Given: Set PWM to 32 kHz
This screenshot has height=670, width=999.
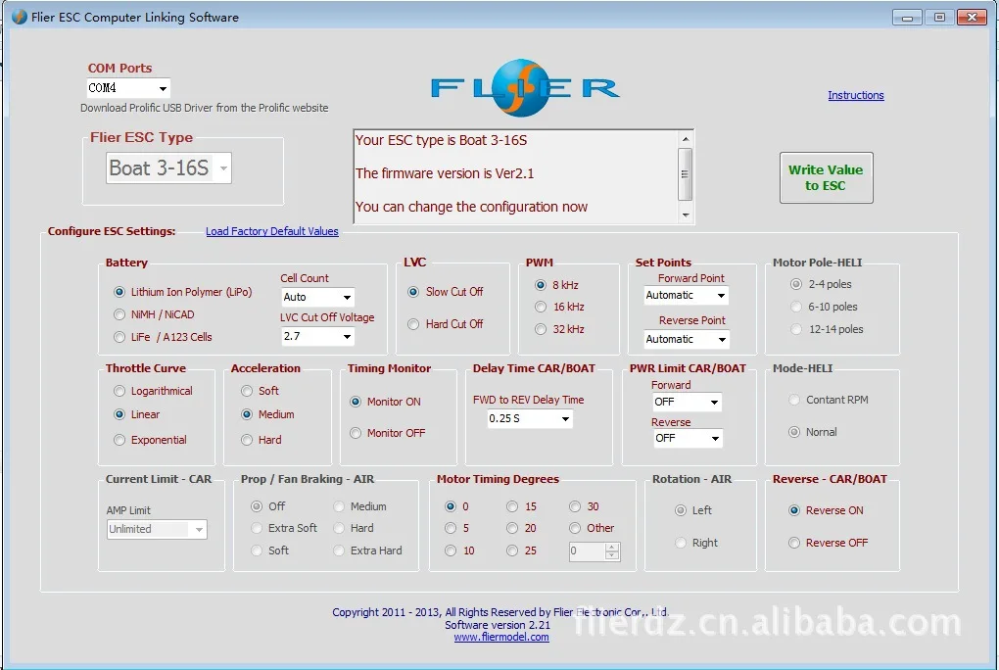Looking at the screenshot, I should (559, 329).
